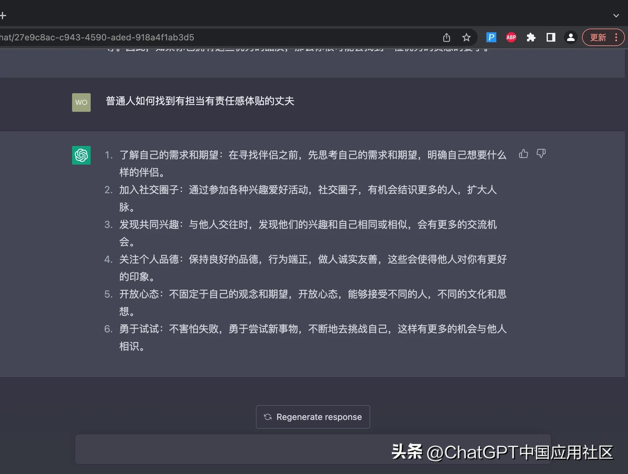Open the three-dot browser menu
Viewport: 628px width, 474px height.
pos(617,37)
